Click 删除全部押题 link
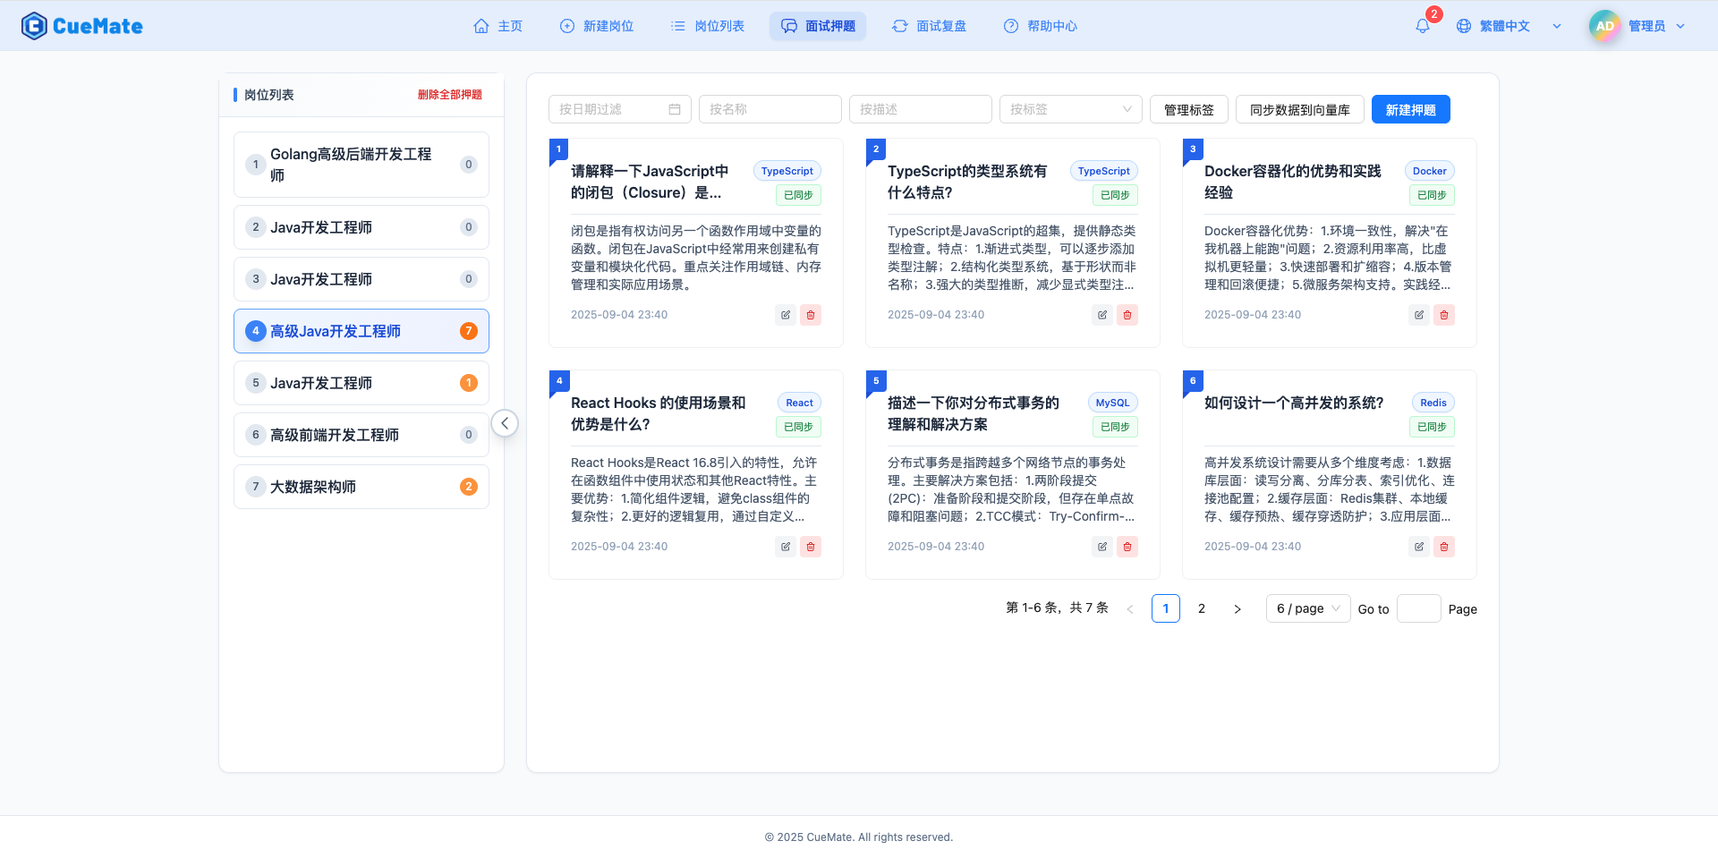 pyautogui.click(x=449, y=95)
